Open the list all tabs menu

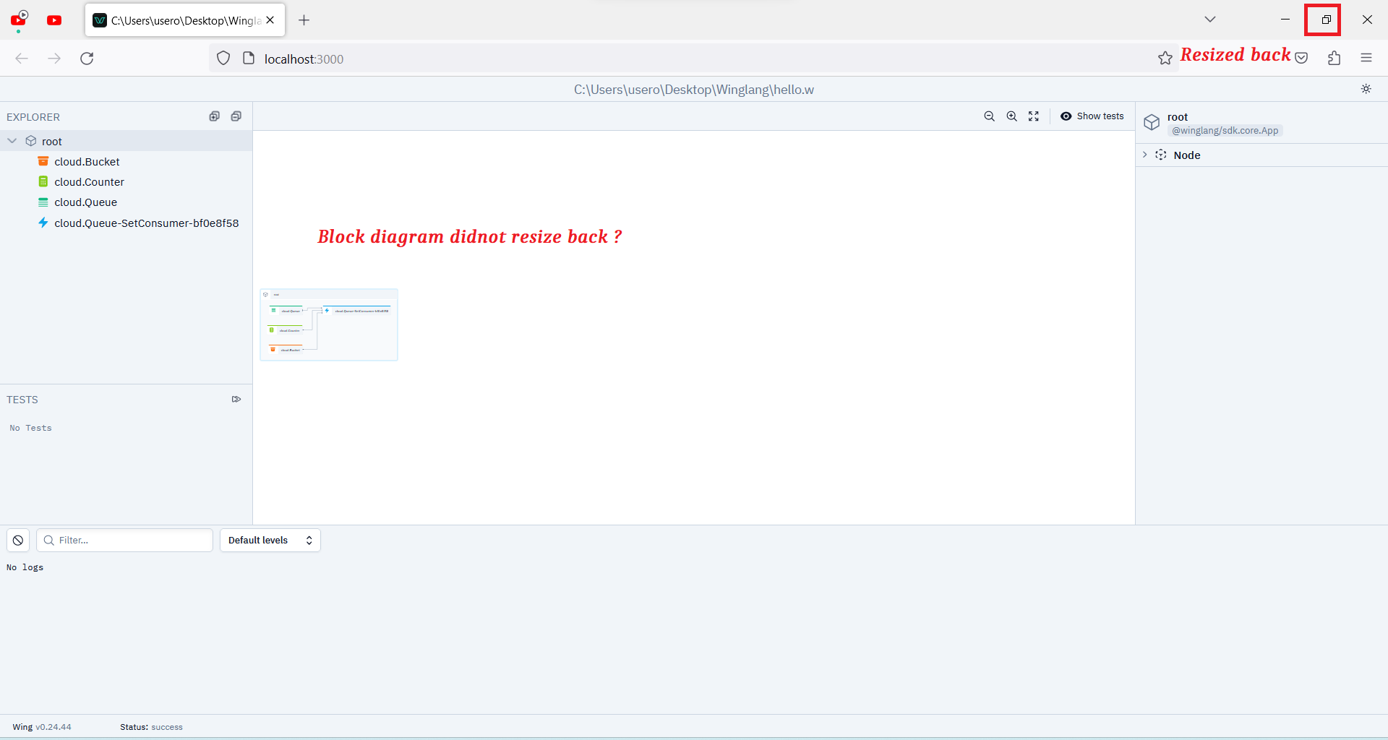tap(1210, 20)
